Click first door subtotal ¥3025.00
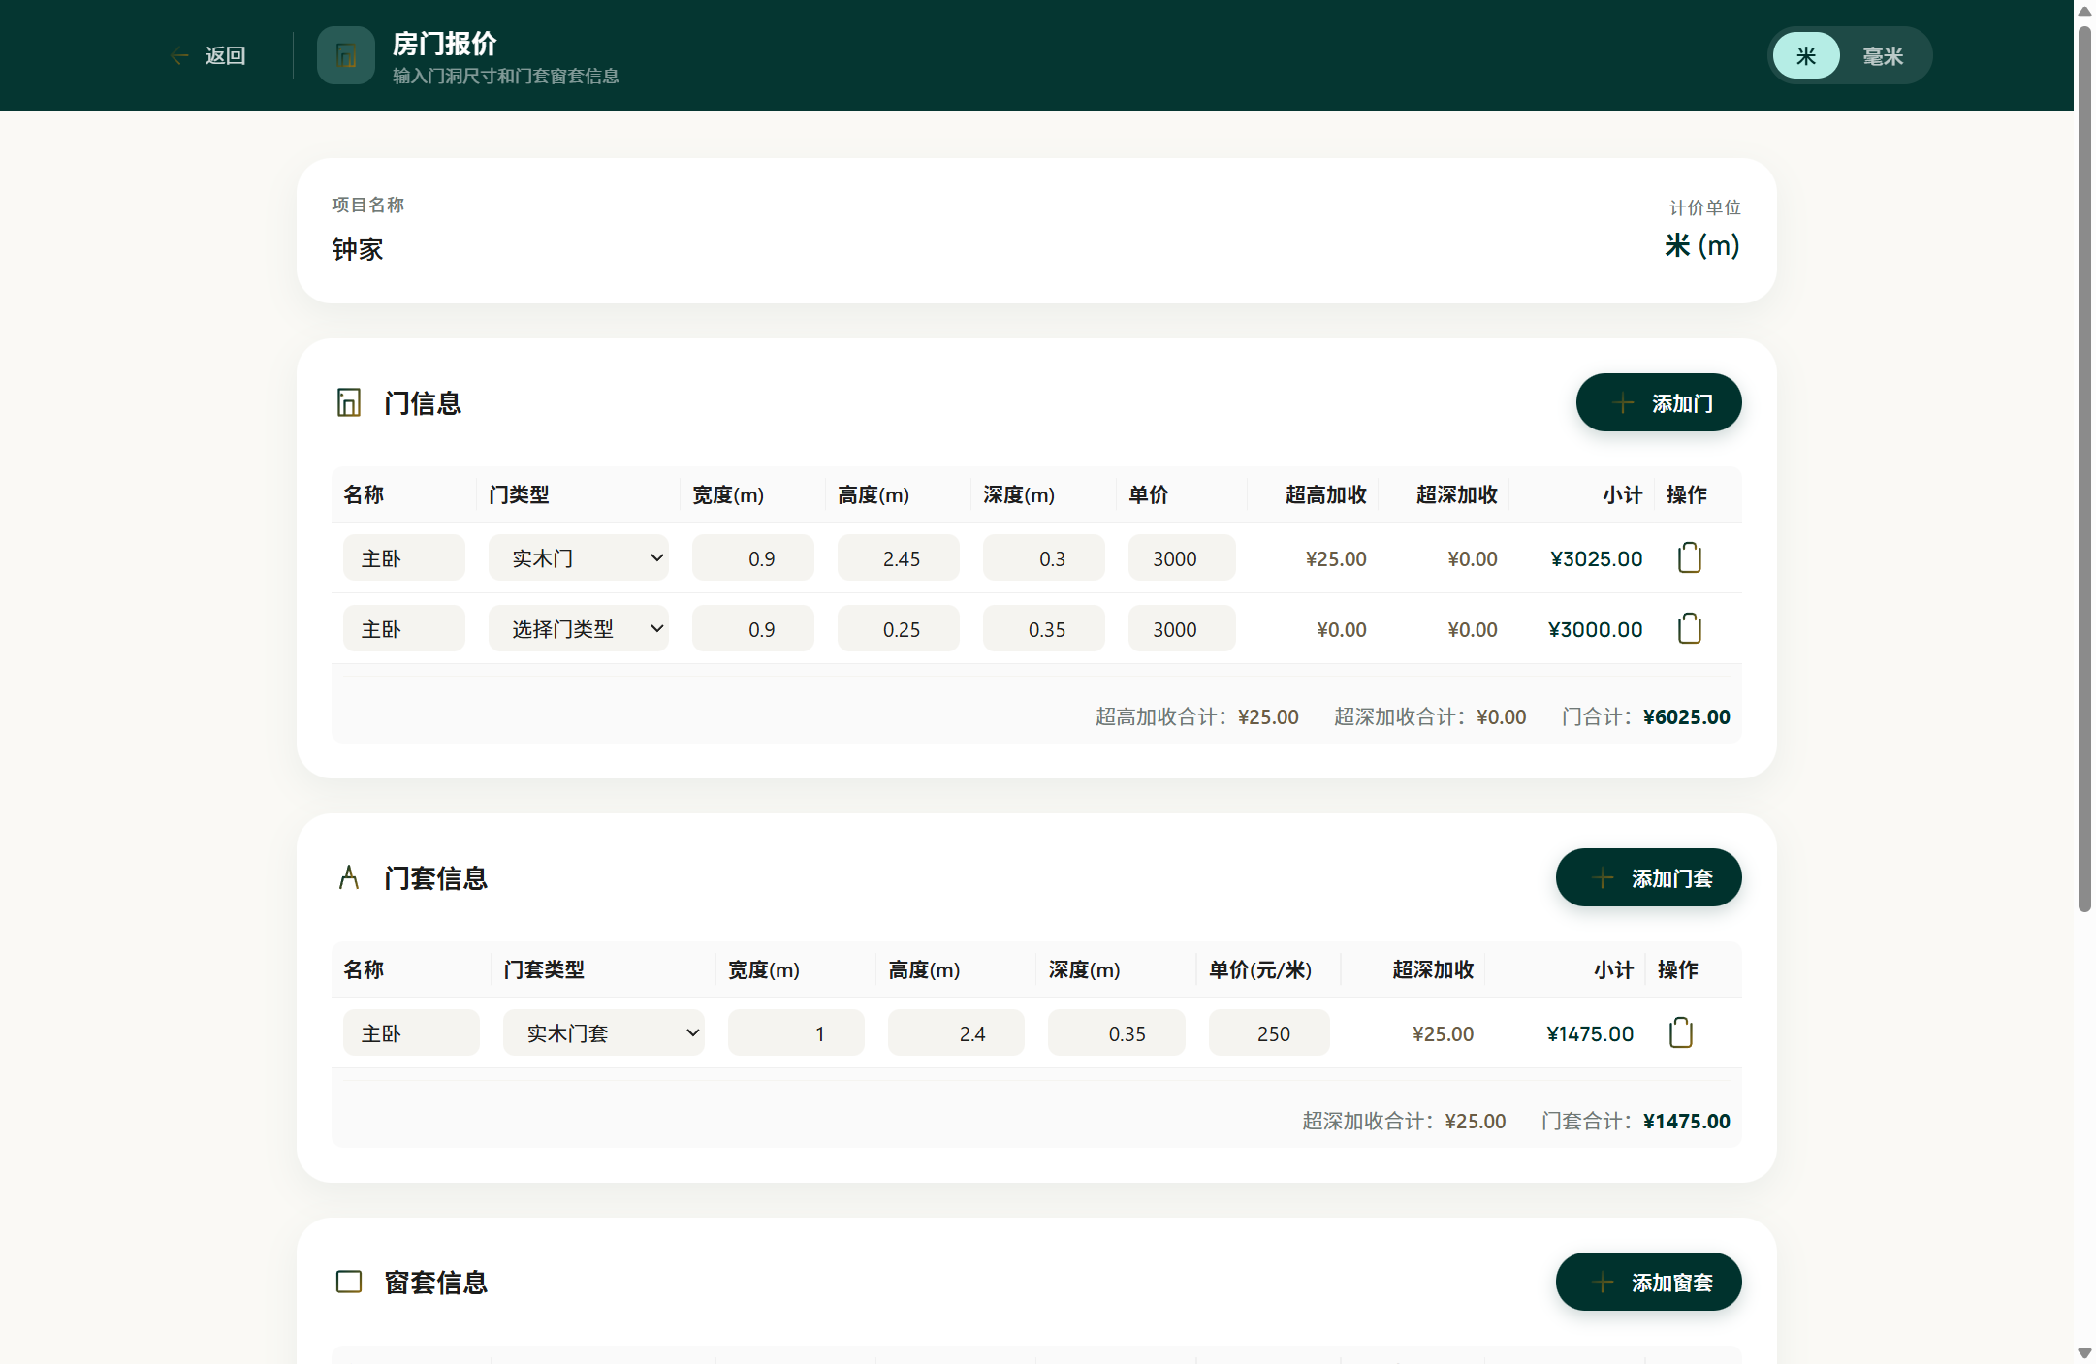2096x1364 pixels. coord(1596,558)
